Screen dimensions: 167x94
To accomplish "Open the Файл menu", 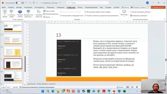I will point(4,7).
